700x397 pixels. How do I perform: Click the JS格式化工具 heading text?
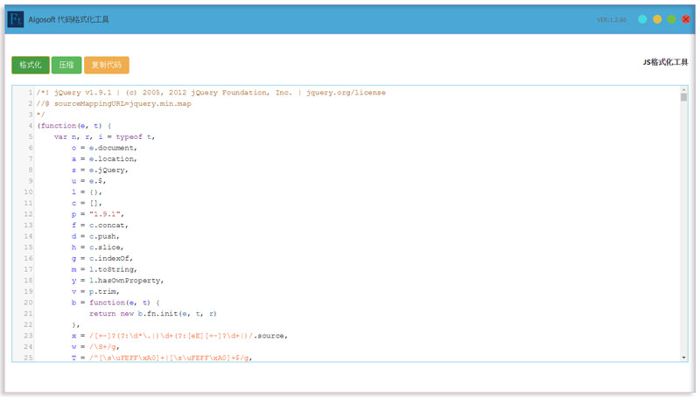pyautogui.click(x=665, y=63)
